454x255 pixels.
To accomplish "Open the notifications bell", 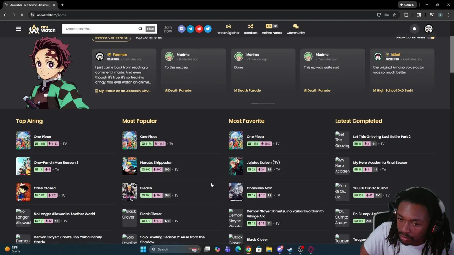I will tap(414, 29).
